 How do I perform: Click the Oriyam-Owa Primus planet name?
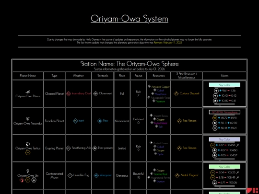pos(28,96)
